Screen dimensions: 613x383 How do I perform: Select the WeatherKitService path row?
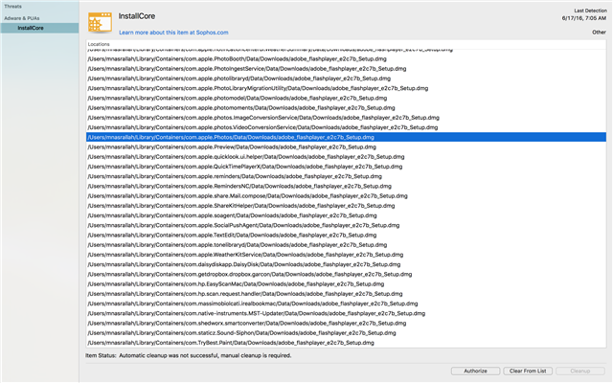(346, 255)
